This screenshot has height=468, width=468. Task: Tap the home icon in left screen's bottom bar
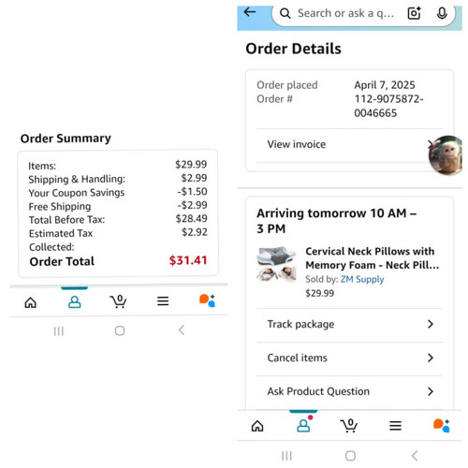(31, 302)
